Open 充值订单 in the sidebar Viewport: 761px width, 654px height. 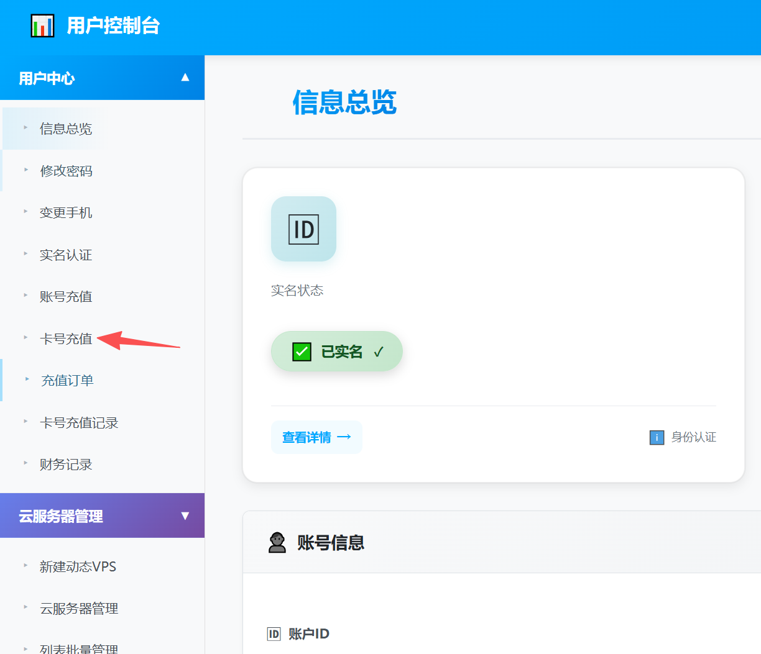click(x=67, y=381)
